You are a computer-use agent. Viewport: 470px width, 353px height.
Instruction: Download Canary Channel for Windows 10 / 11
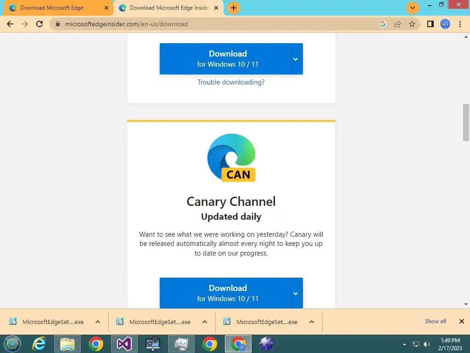[x=224, y=293]
